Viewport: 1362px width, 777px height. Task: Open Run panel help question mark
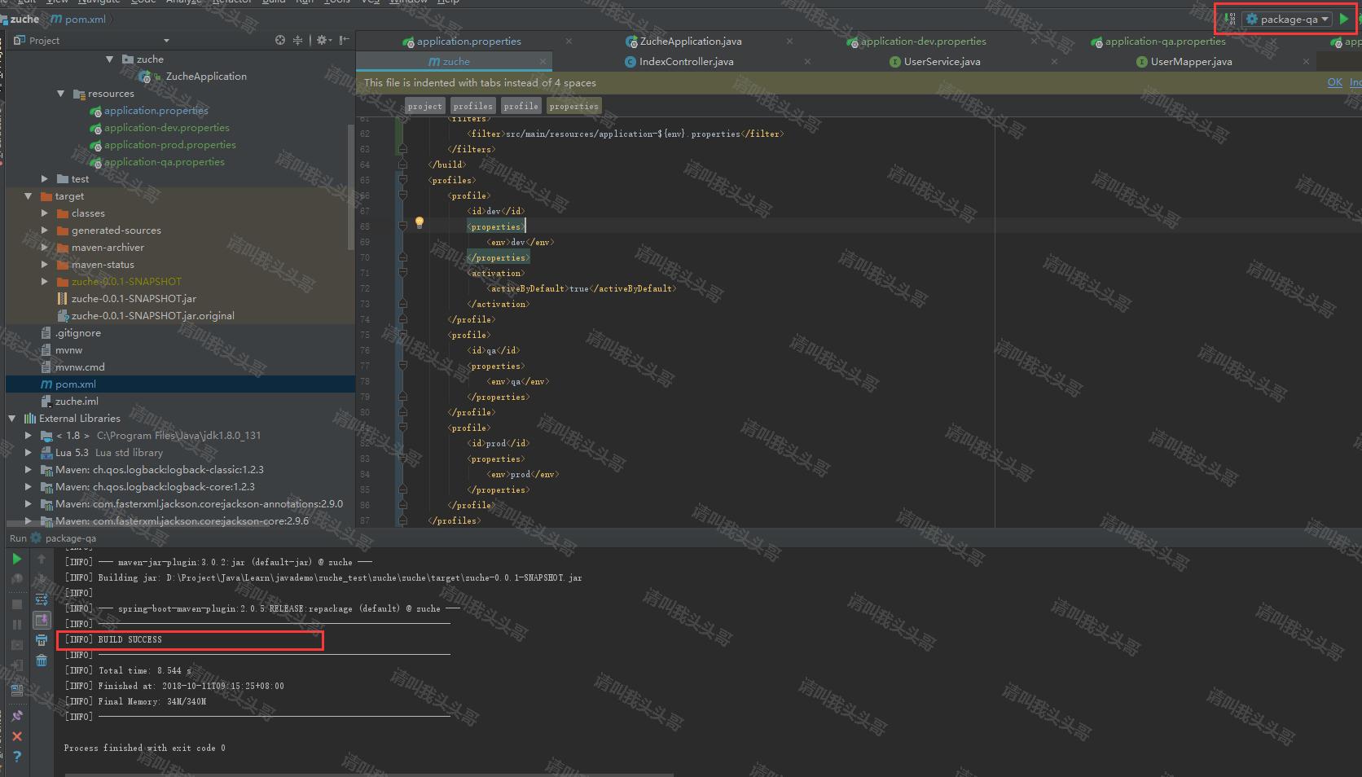(16, 757)
